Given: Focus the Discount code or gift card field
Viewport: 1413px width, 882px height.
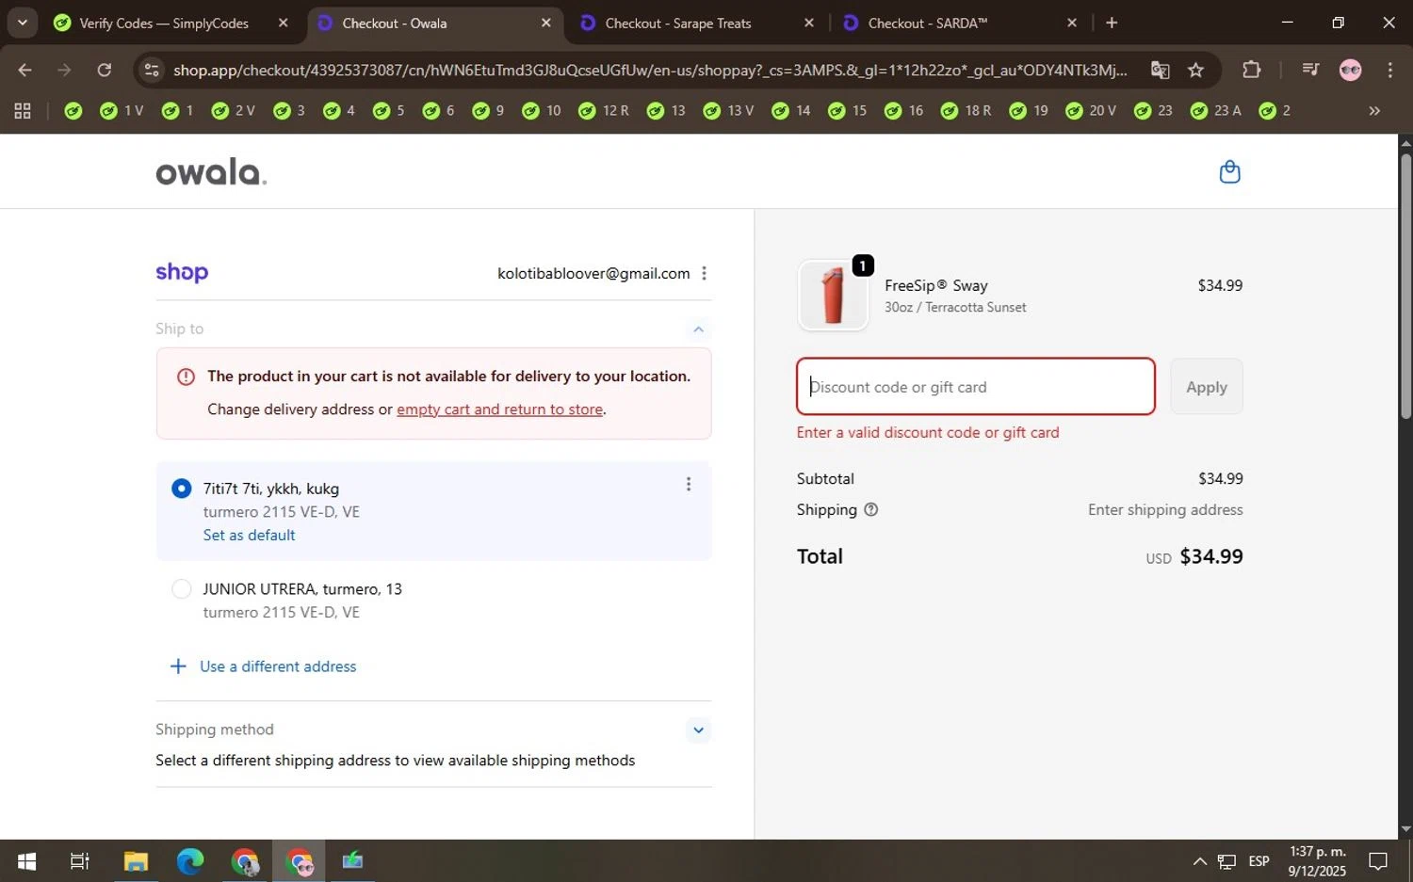Looking at the screenshot, I should tap(975, 387).
